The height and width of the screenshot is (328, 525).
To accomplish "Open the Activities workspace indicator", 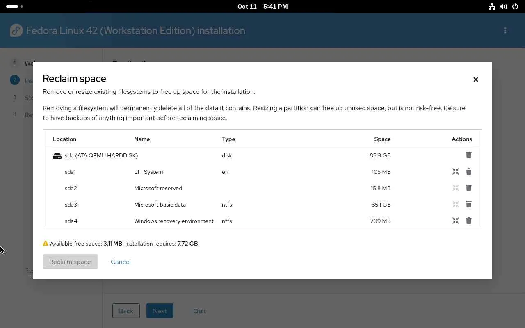I will tap(15, 7).
